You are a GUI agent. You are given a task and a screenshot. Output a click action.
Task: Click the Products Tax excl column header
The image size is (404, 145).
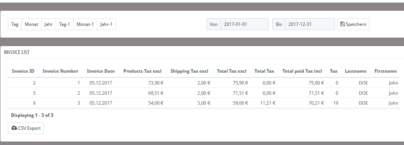tap(142, 71)
